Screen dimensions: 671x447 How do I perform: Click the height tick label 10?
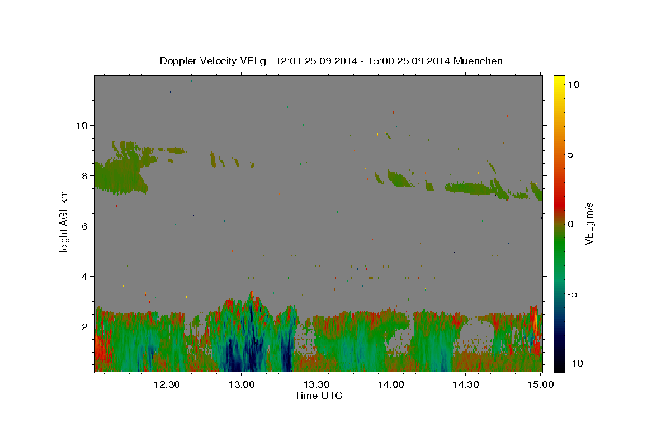tap(82, 125)
